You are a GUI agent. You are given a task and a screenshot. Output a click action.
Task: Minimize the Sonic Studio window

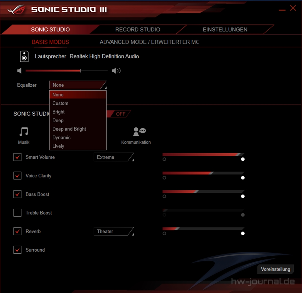282,10
